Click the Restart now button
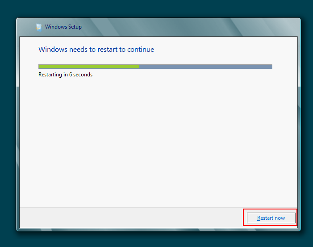 (x=271, y=218)
